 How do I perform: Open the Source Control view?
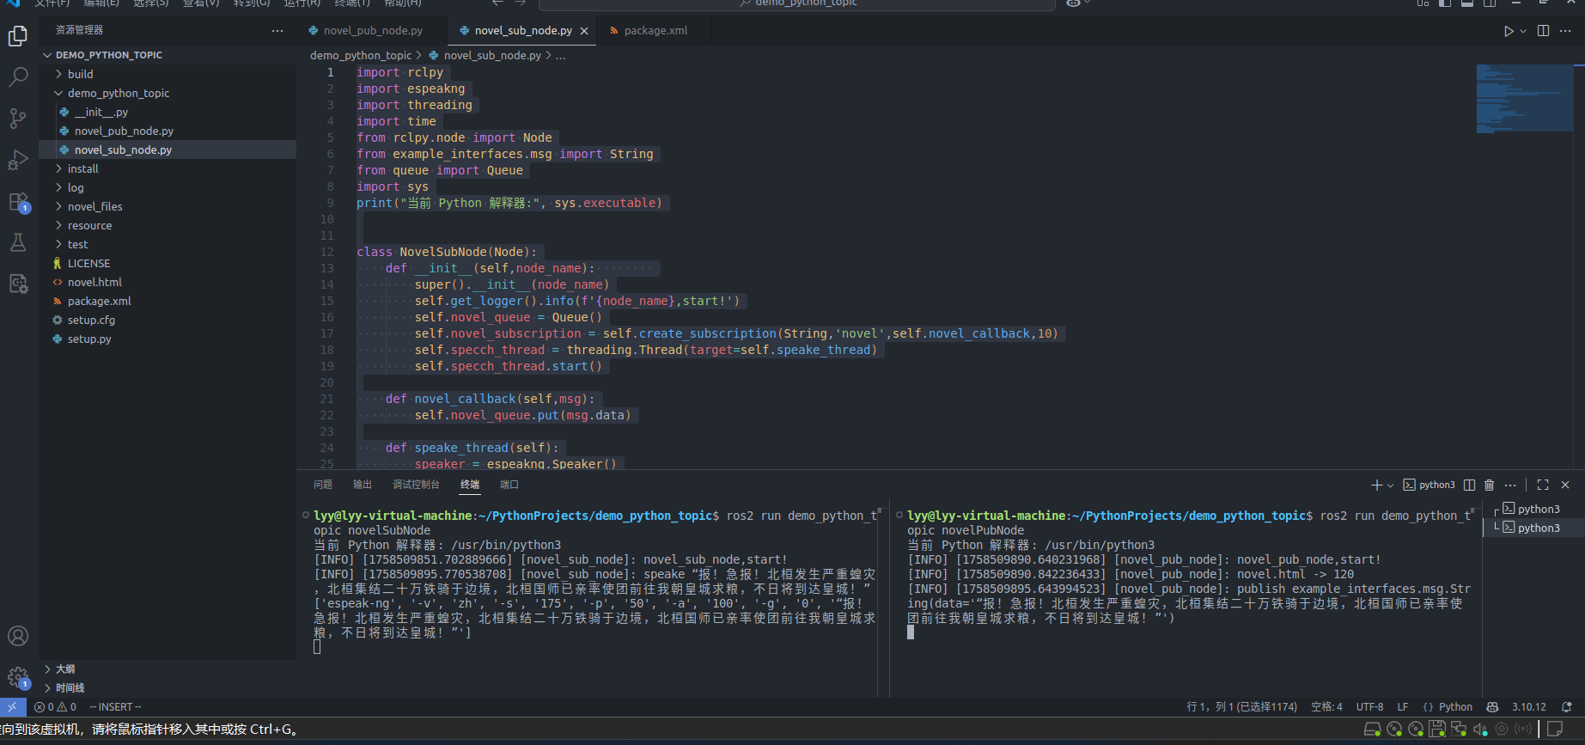click(x=18, y=118)
